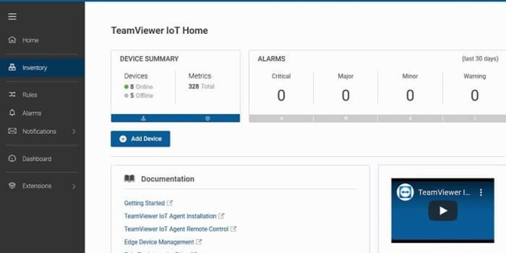This screenshot has height=253, width=506.
Task: Click the Dashboard gauge icon
Action: tap(12, 159)
